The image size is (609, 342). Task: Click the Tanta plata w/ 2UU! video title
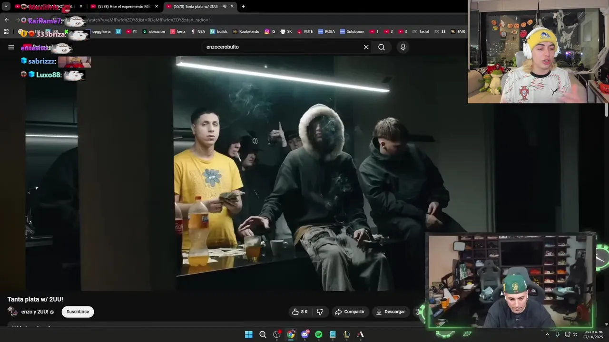point(35,299)
